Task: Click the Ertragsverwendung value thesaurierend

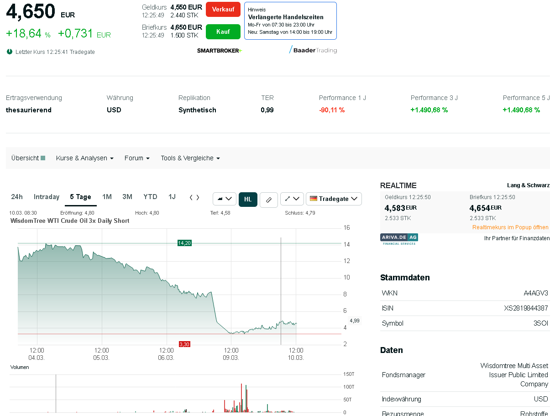Action: (29, 110)
